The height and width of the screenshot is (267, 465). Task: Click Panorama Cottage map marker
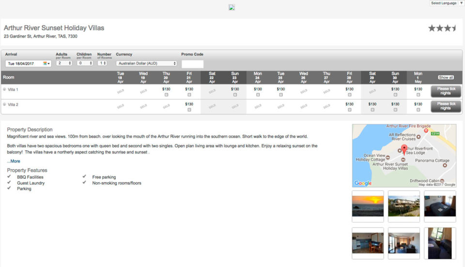click(x=445, y=165)
